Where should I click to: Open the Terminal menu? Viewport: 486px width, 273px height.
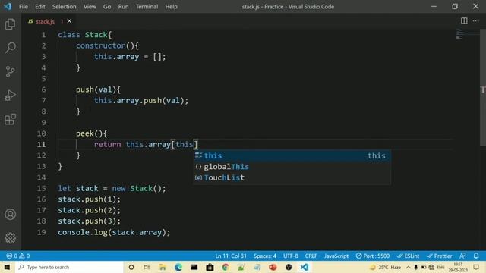point(147,7)
